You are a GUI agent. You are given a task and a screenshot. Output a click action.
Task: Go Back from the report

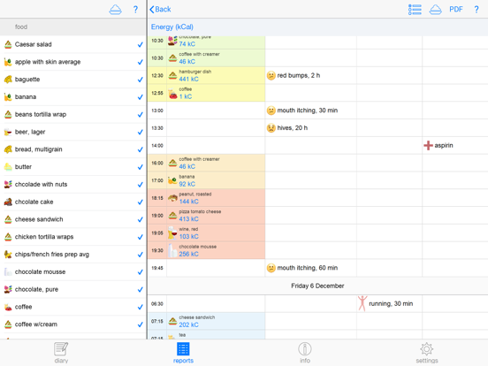point(160,10)
